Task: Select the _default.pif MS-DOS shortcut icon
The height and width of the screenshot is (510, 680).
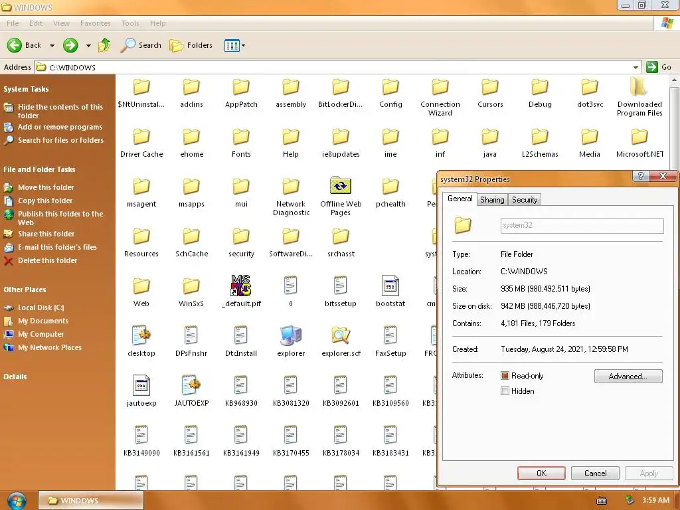Action: [241, 286]
